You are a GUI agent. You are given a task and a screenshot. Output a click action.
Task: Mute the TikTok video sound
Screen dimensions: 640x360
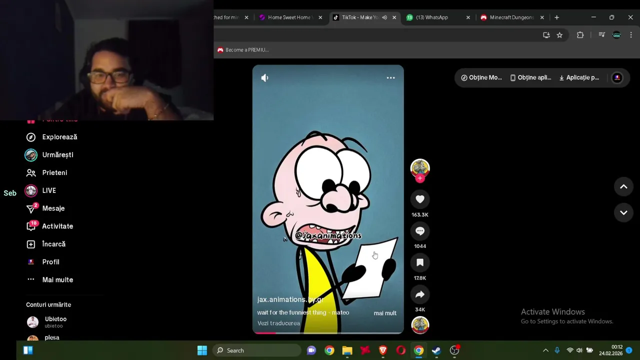pos(264,78)
